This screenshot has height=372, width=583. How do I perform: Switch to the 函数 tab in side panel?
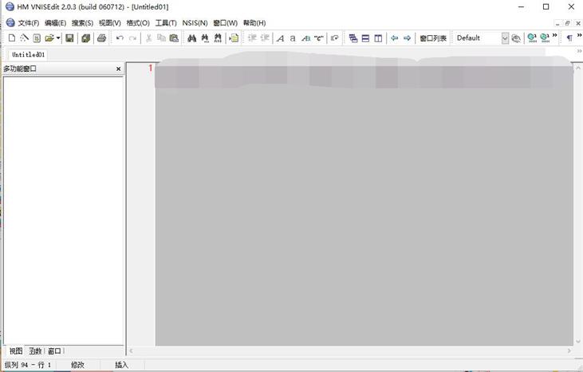pyautogui.click(x=35, y=350)
